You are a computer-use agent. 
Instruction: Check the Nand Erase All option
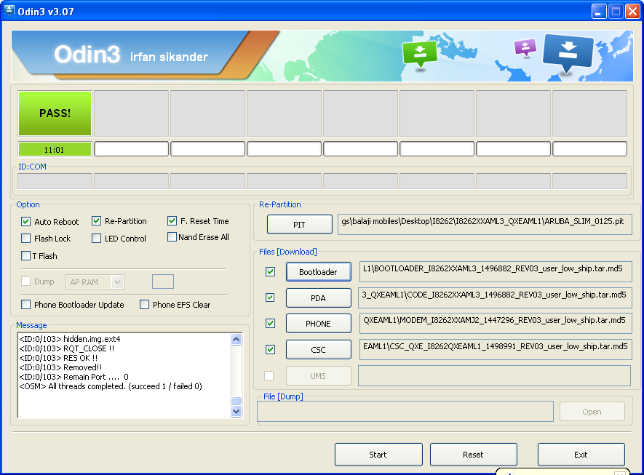pos(172,237)
